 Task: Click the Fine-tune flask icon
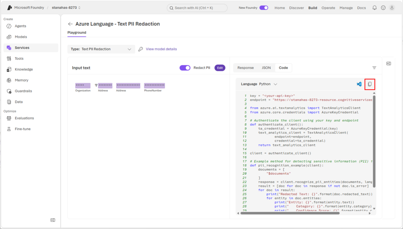[x=9, y=129]
